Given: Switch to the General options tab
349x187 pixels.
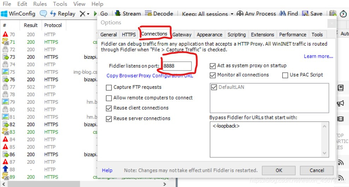Looking at the screenshot, I should 108,35.
